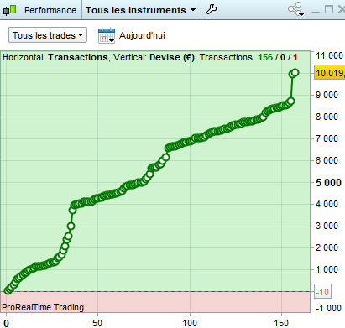Click the Performance title label
This screenshot has width=345, height=328.
pyautogui.click(x=50, y=10)
